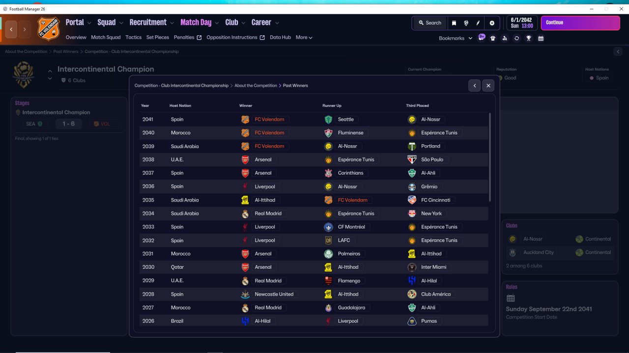Click the bookmark icon beside Search

pyautogui.click(x=454, y=23)
